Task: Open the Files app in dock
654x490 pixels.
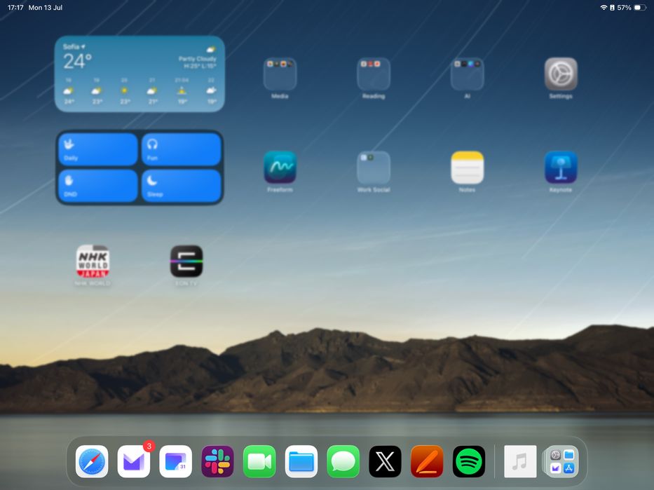Action: [301, 461]
